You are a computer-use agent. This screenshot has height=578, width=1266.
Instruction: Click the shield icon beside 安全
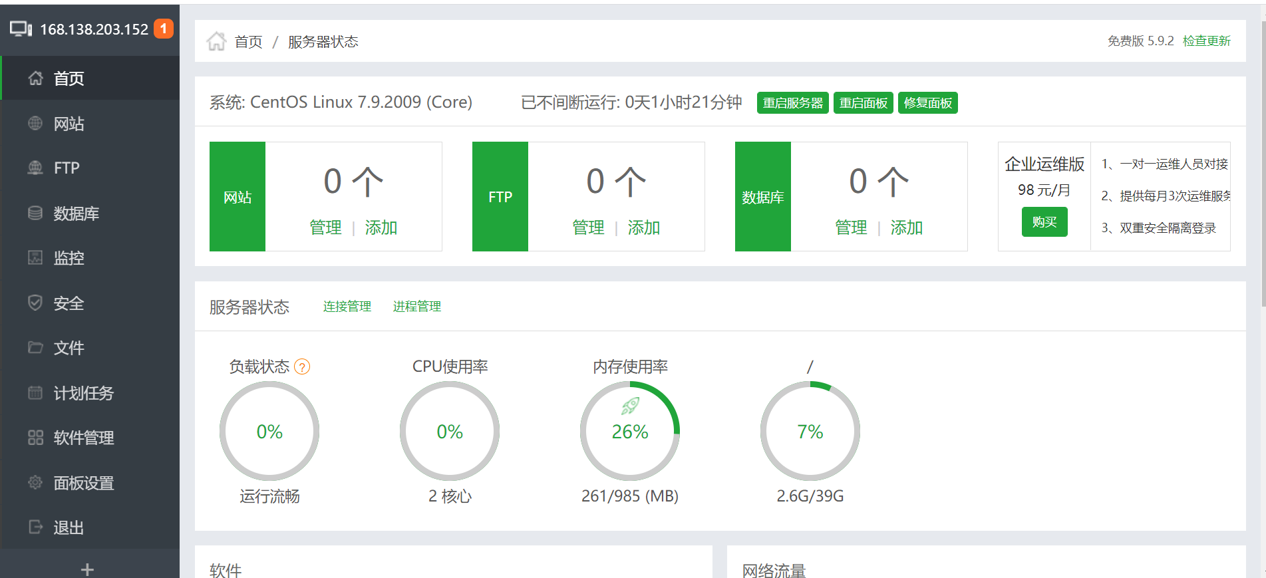pyautogui.click(x=35, y=303)
